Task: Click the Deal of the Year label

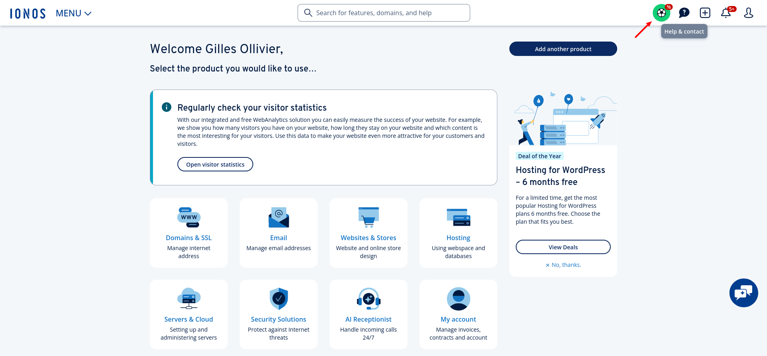Action: (x=539, y=156)
